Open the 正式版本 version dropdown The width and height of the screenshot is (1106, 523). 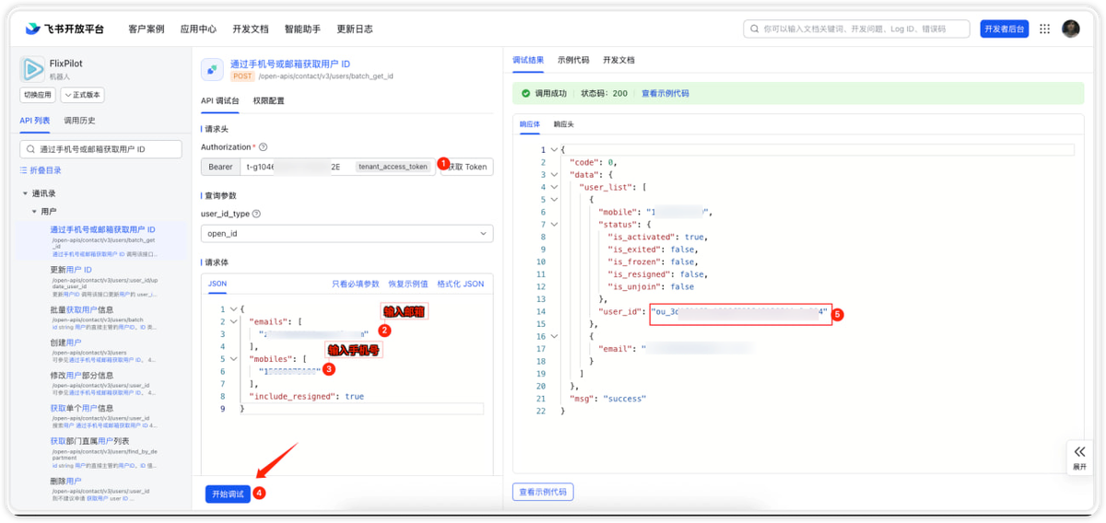83,95
